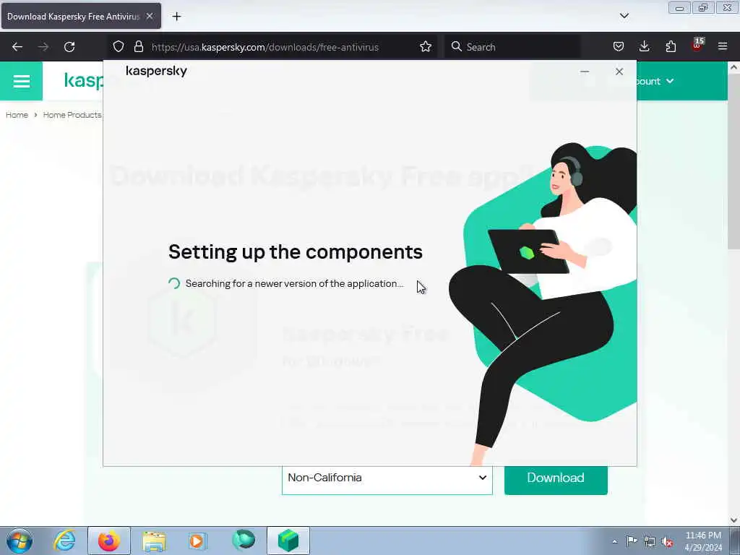The image size is (740, 555).
Task: Reload the page with the refresh icon
Action: click(x=69, y=47)
